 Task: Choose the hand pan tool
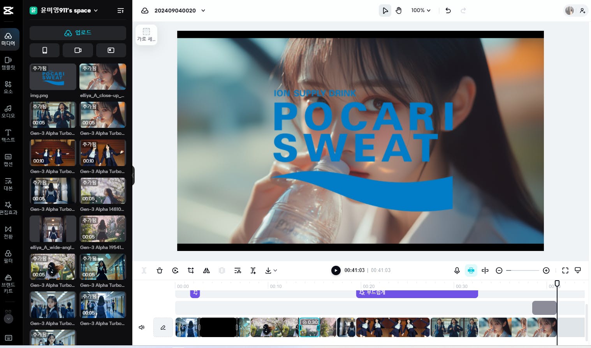point(399,11)
